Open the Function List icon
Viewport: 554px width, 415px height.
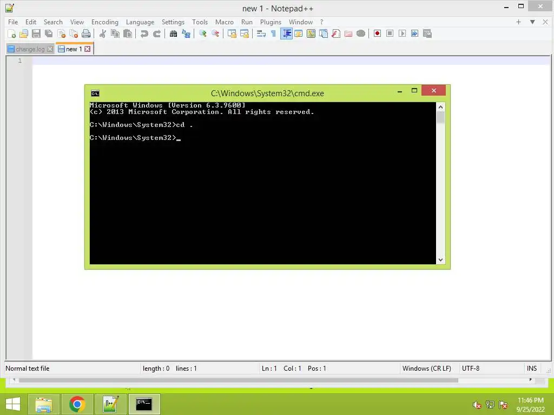[336, 34]
